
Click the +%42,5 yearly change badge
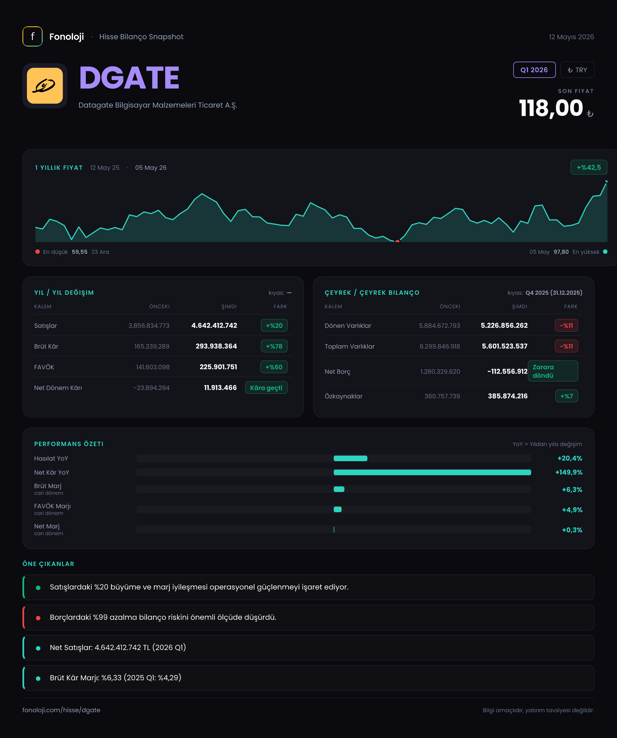pyautogui.click(x=588, y=168)
